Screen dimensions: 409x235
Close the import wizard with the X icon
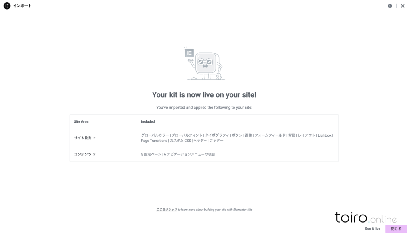pos(403,6)
